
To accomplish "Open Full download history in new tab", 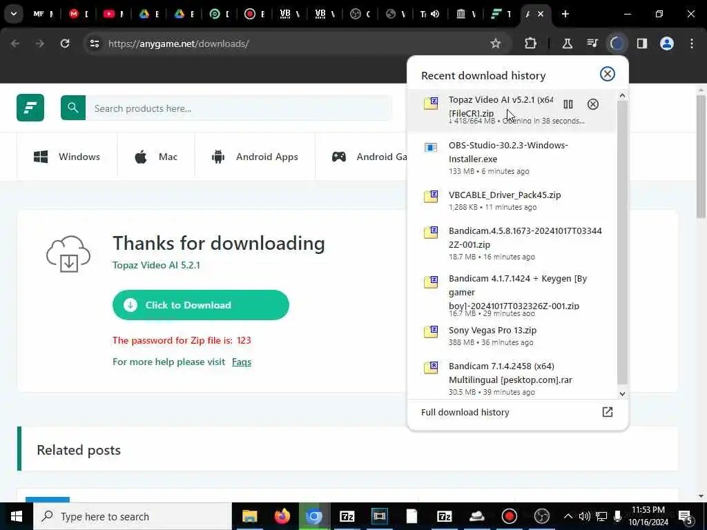I will 608,412.
